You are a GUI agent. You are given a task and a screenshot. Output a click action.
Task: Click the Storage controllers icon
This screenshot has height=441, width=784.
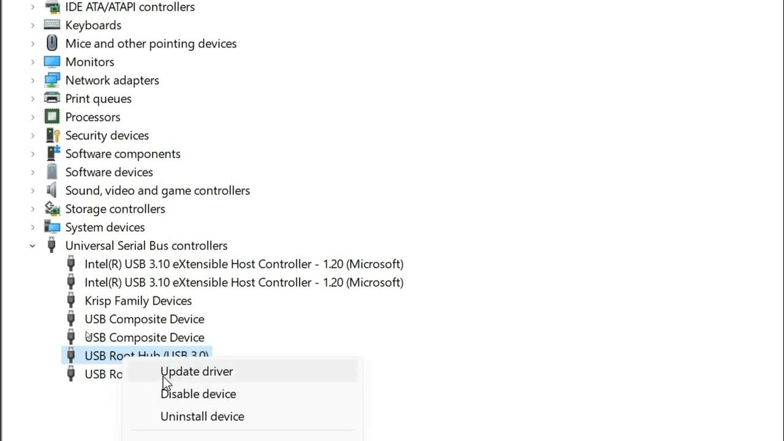pos(52,209)
